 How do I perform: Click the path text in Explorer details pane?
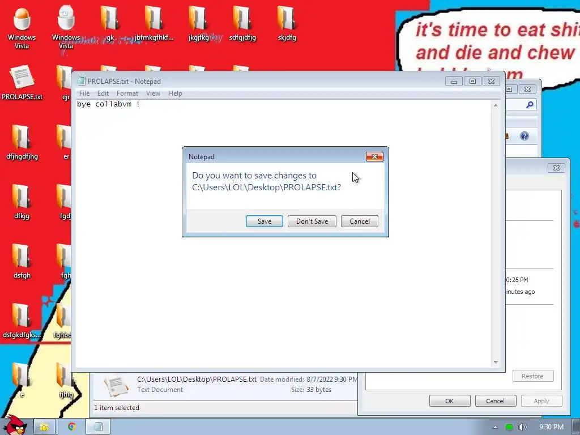point(197,379)
